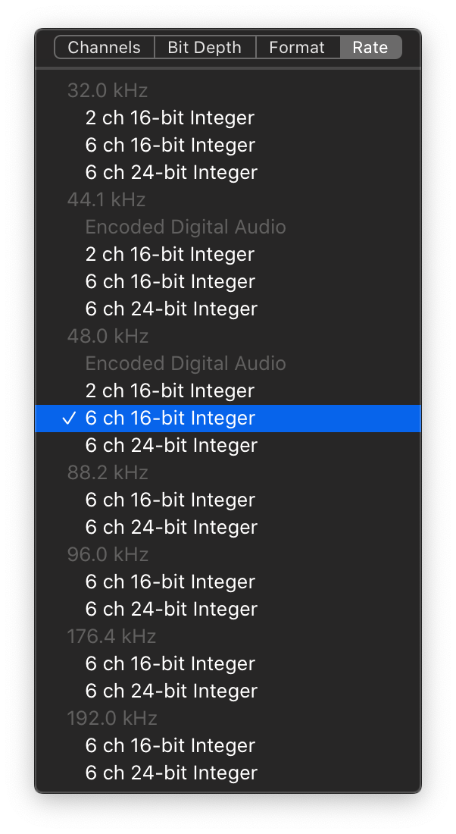This screenshot has width=456, height=834.
Task: Choose 6 ch 24-bit Integer under 192.0 kHz
Action: (171, 773)
